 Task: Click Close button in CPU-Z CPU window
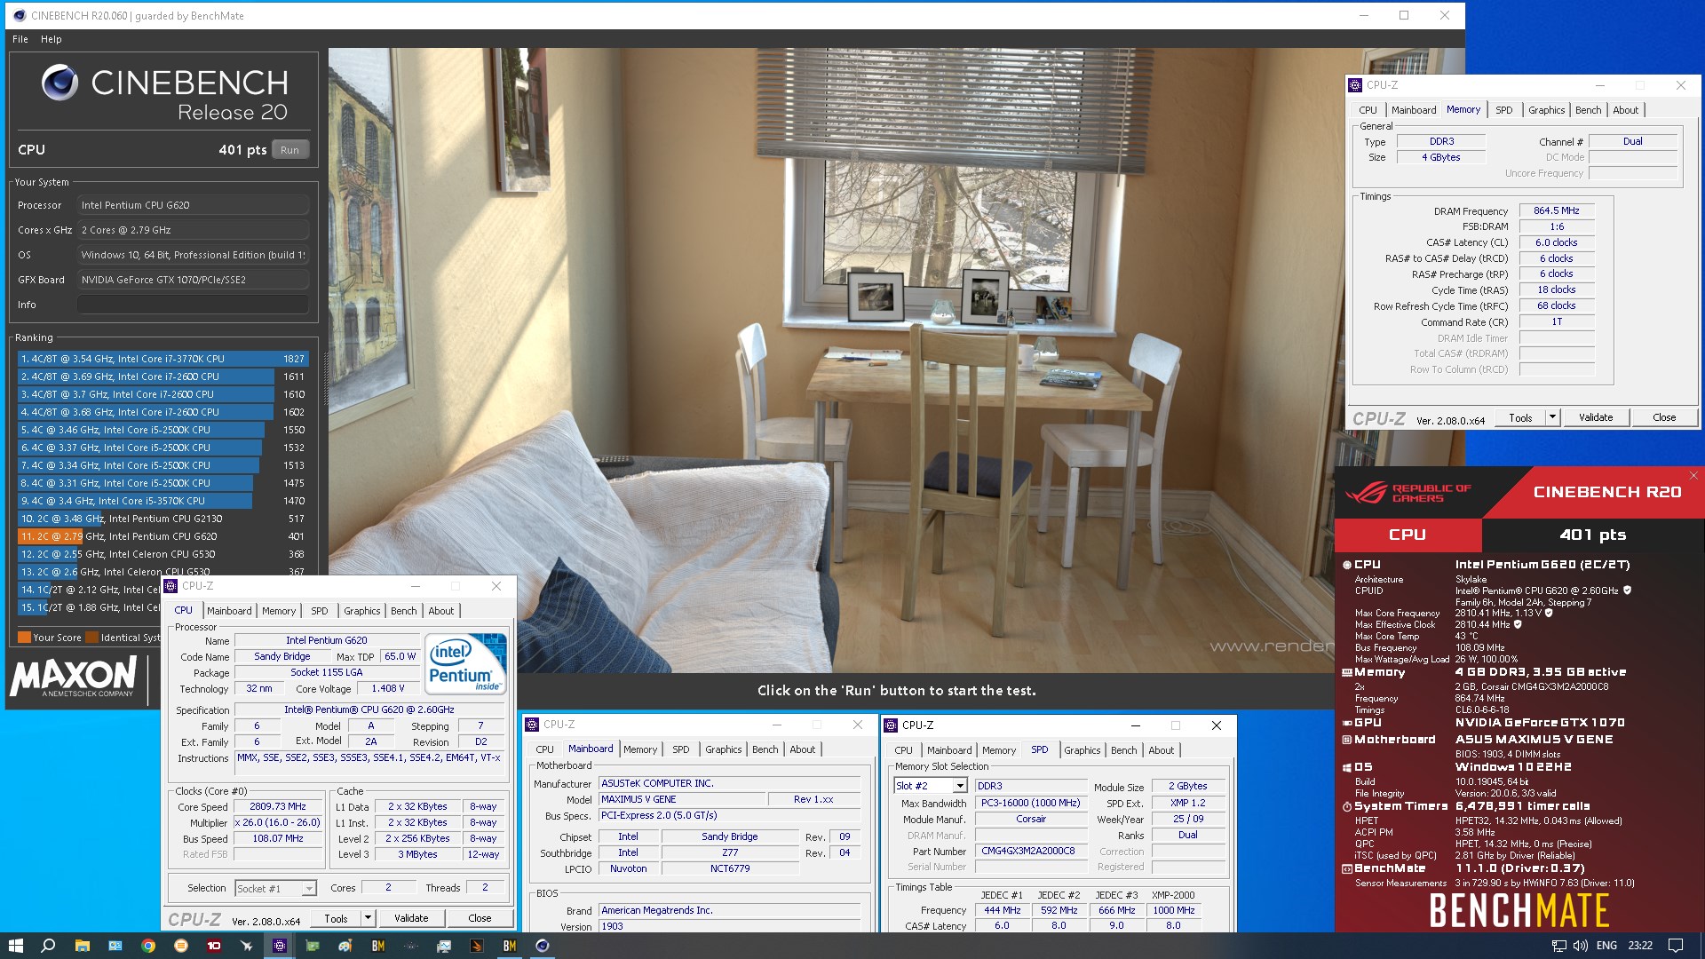480,919
